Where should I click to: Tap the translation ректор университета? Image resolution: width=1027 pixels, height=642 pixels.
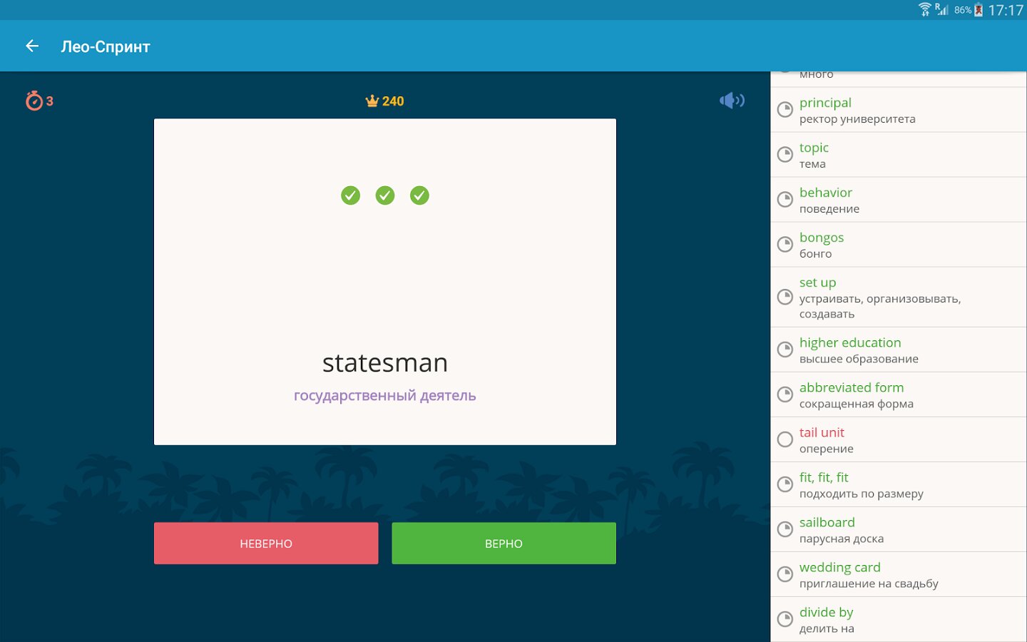857,119
